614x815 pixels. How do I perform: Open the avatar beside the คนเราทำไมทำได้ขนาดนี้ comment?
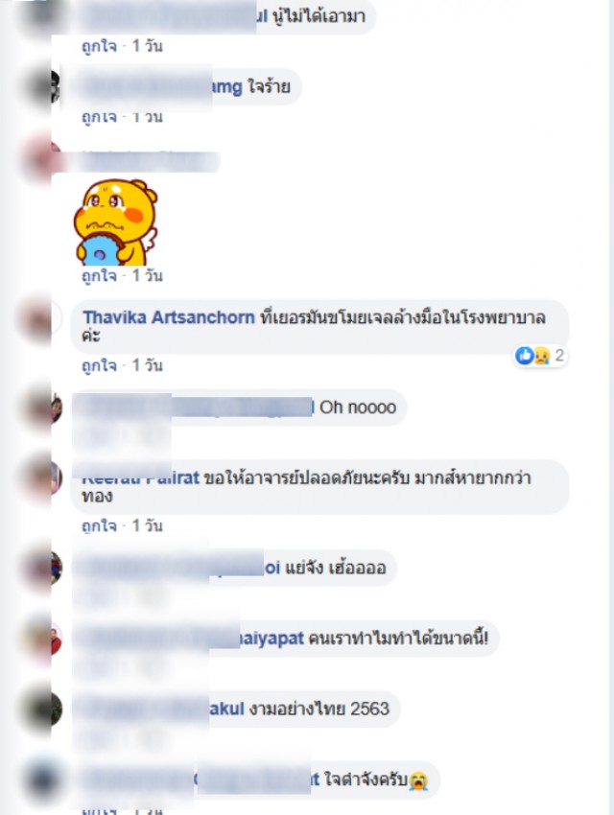coord(42,639)
